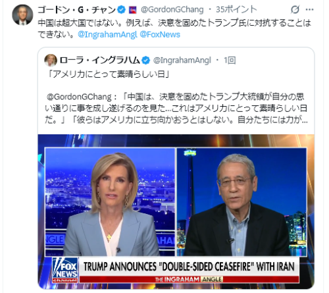Click the blue verified badge beside ゴードン・G・チャン
Screen dimensions: 329x293
121,10
